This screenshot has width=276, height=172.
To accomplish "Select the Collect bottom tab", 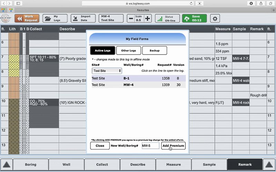I will 102,164.
